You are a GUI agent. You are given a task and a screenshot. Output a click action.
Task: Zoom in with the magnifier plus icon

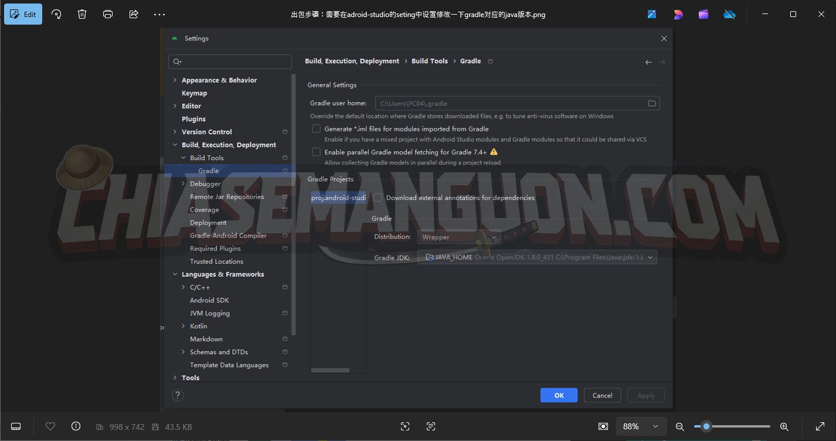(784, 426)
